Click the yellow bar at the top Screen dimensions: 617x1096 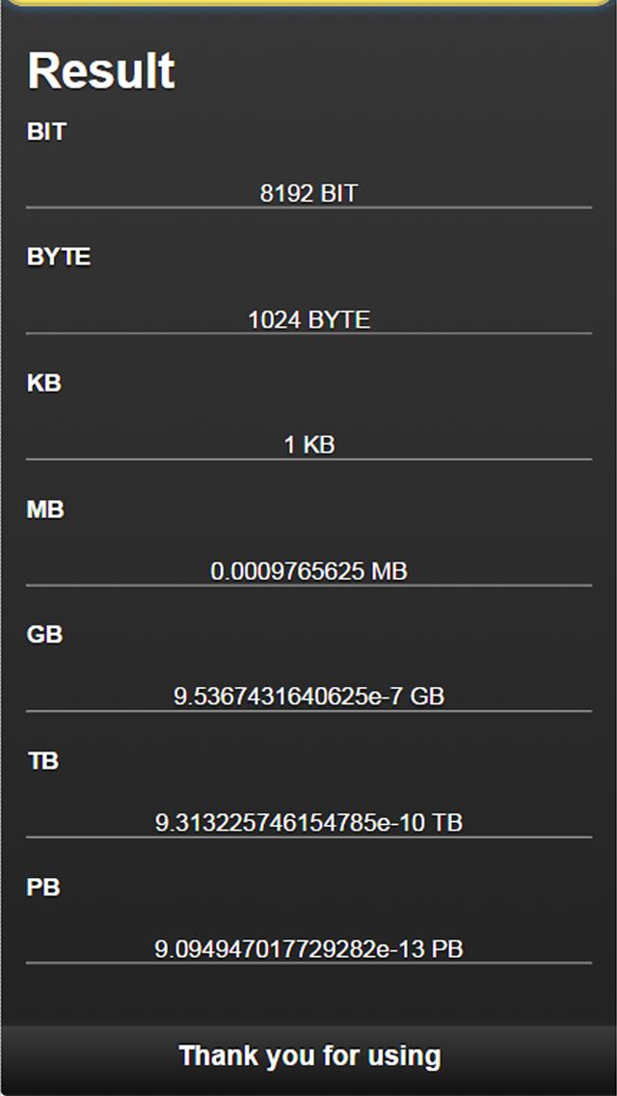(x=308, y=3)
